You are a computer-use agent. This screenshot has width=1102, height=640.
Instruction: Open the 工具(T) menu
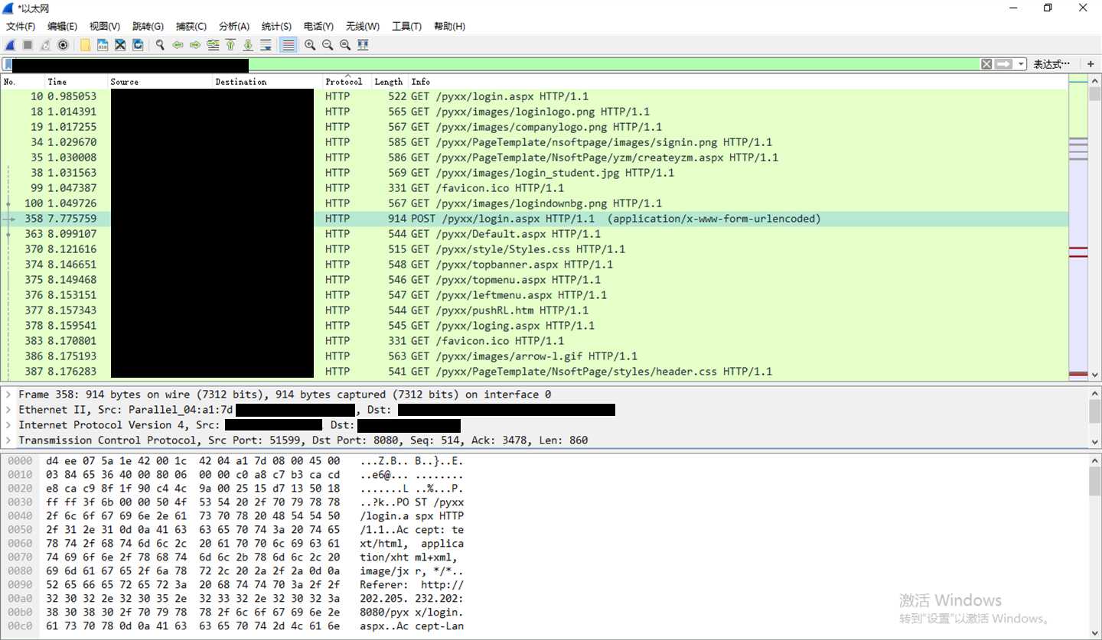406,26
